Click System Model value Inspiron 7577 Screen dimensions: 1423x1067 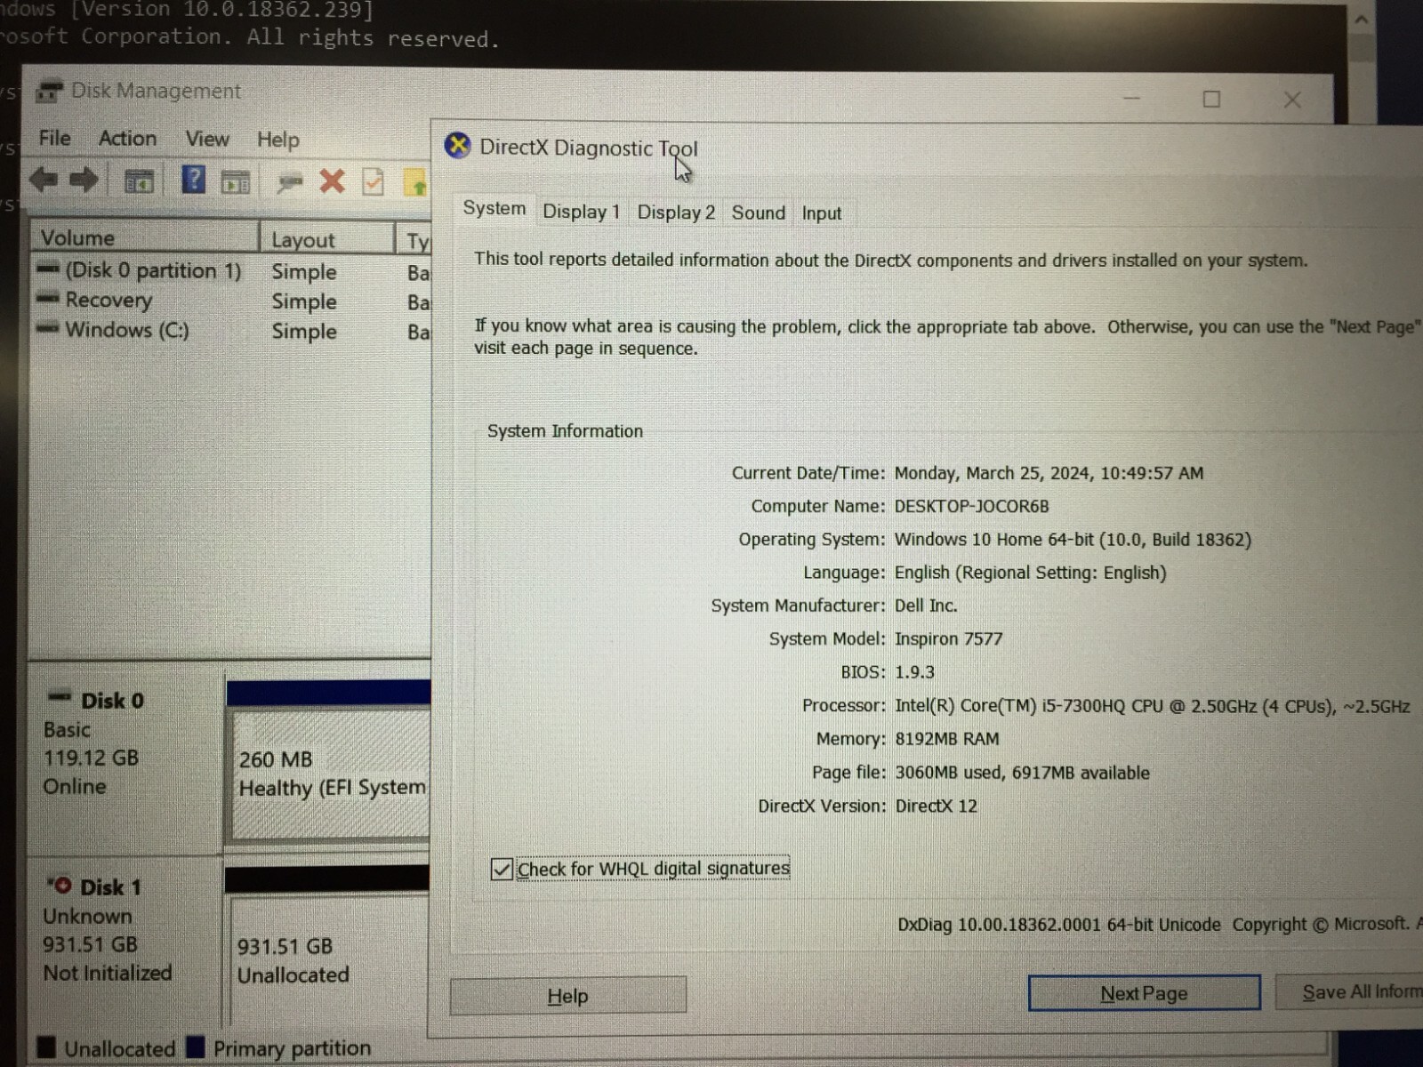coord(948,638)
